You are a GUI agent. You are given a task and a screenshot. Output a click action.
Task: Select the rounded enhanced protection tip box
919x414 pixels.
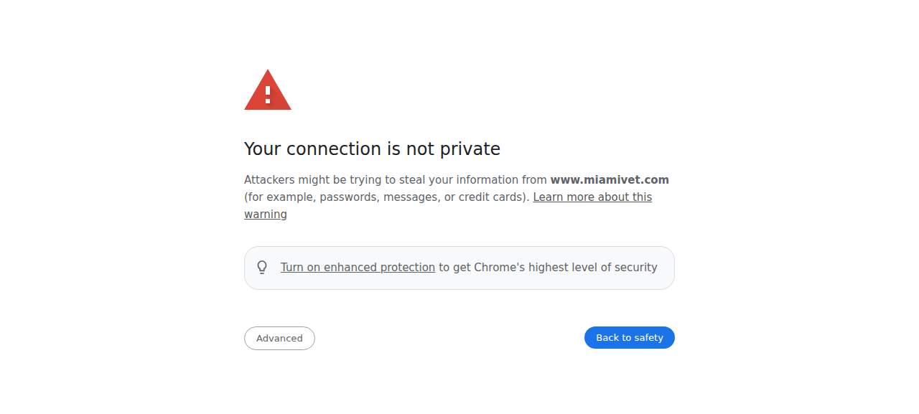coord(459,268)
